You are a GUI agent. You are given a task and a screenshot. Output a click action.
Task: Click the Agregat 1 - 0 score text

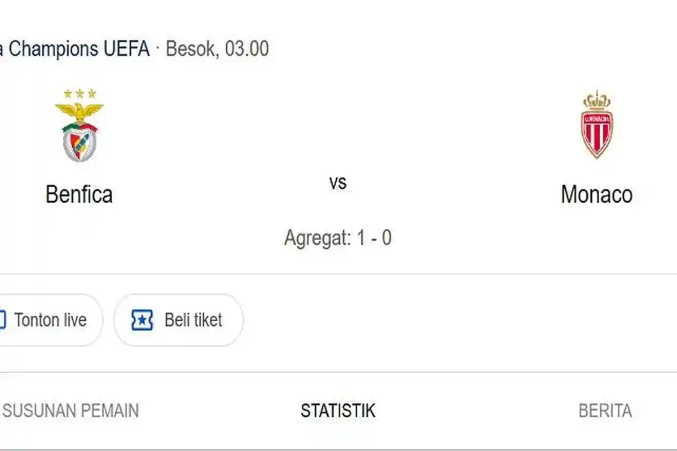coord(338,237)
